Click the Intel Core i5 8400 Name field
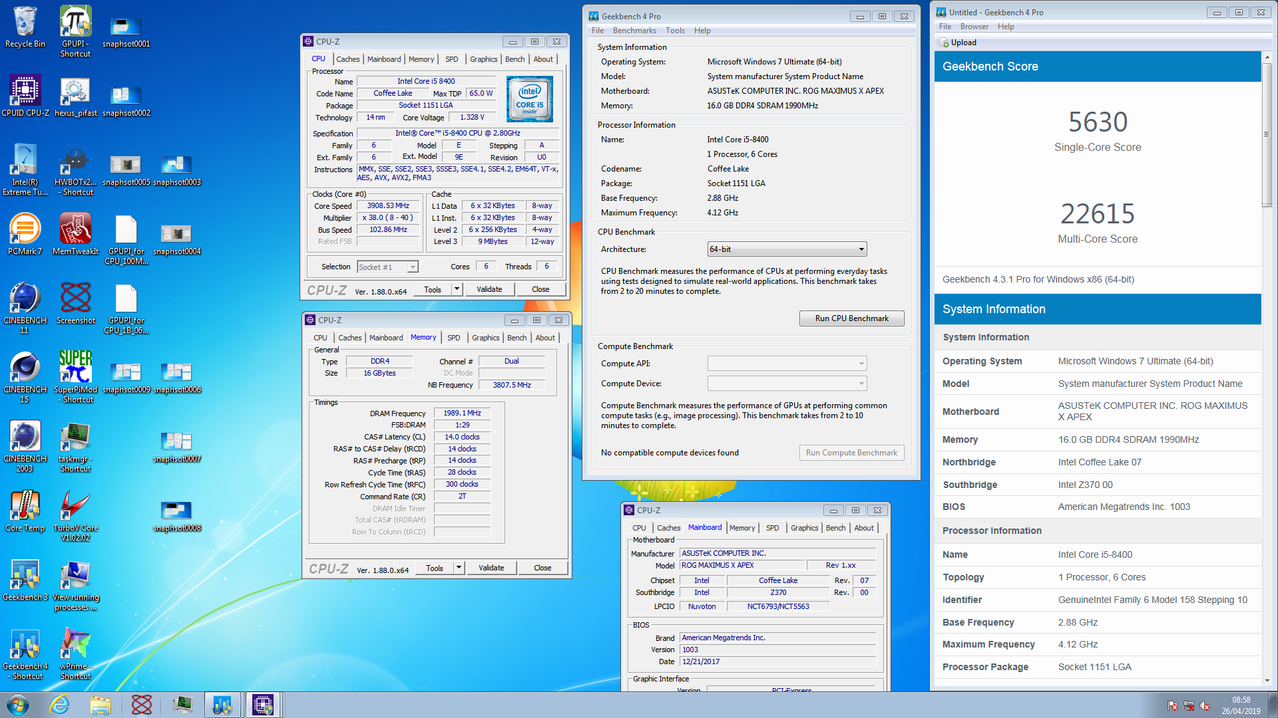1278x718 pixels. tap(426, 81)
